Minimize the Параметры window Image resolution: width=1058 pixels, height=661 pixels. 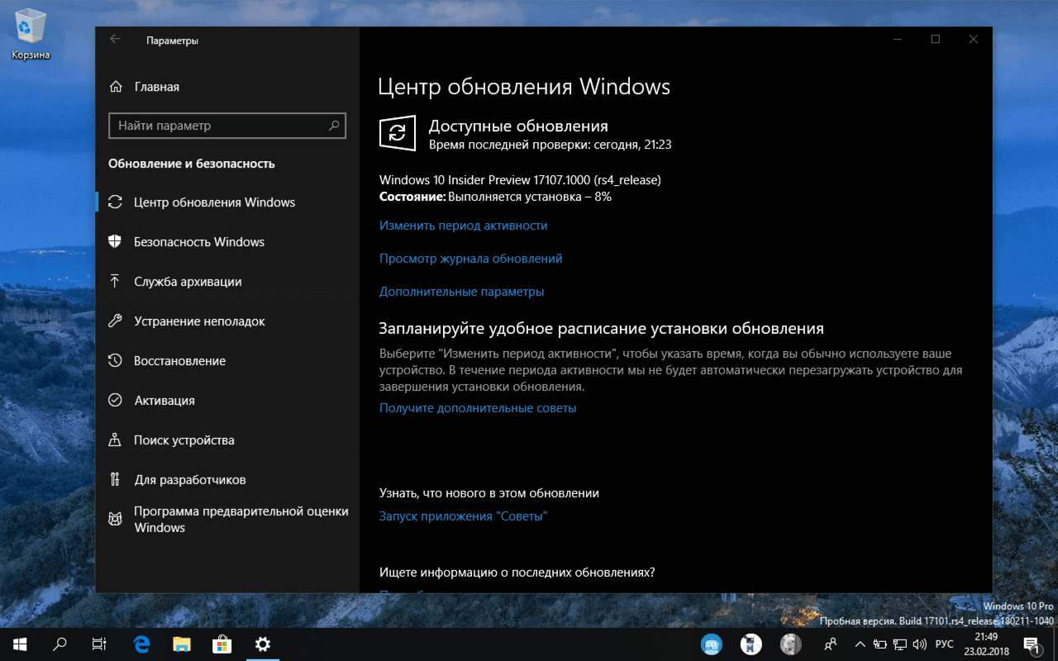click(x=898, y=40)
